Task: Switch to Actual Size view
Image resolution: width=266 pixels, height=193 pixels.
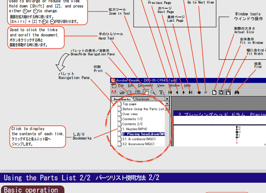Action: pos(214,92)
